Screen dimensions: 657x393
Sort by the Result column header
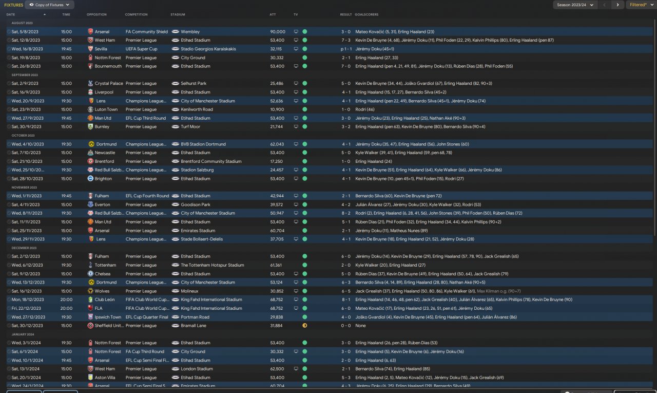[x=346, y=14]
